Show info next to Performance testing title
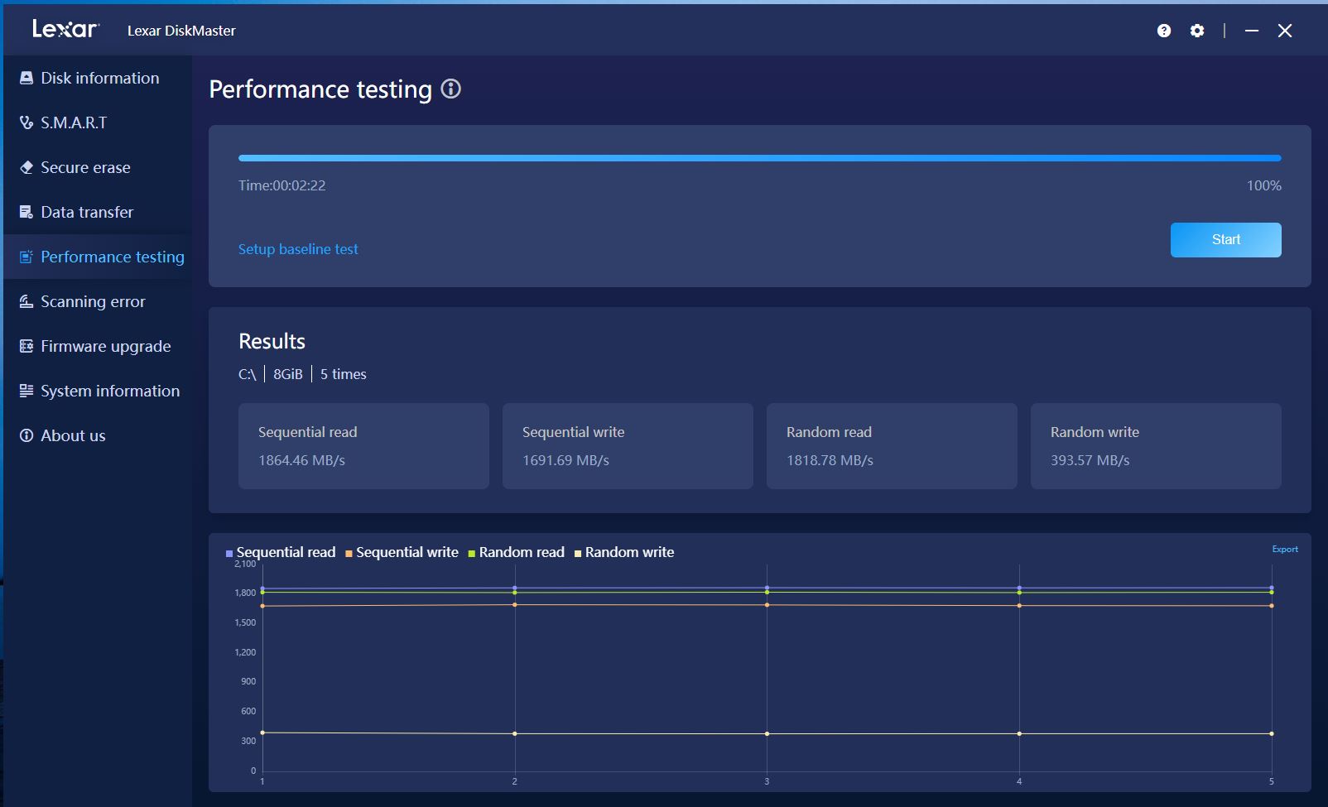The image size is (1328, 807). (x=450, y=89)
